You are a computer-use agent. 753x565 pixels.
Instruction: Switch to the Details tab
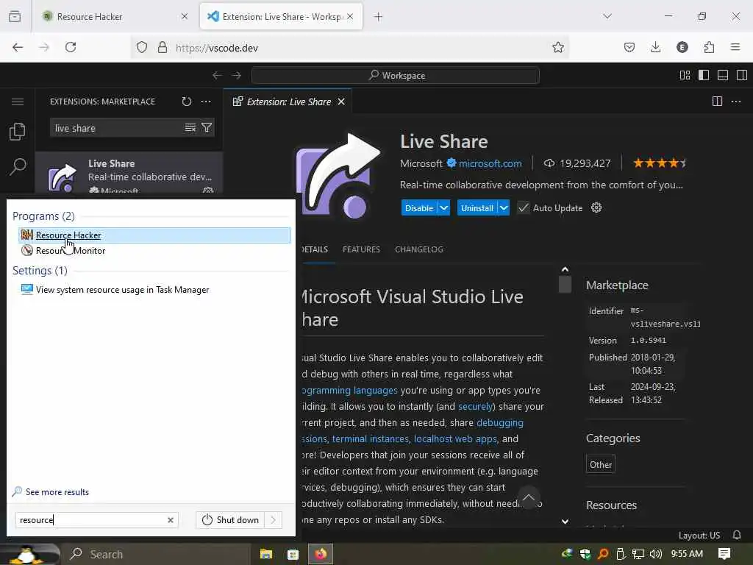pos(315,249)
